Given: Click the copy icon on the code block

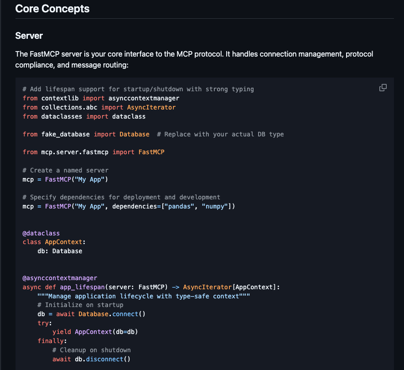Looking at the screenshot, I should point(383,87).
